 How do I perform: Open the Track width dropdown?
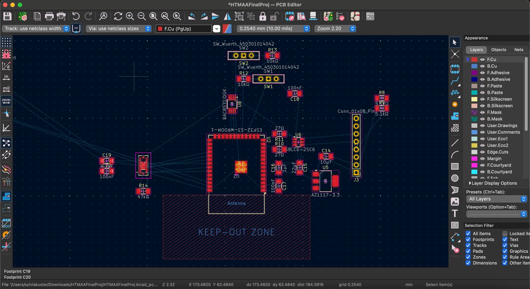(36, 29)
